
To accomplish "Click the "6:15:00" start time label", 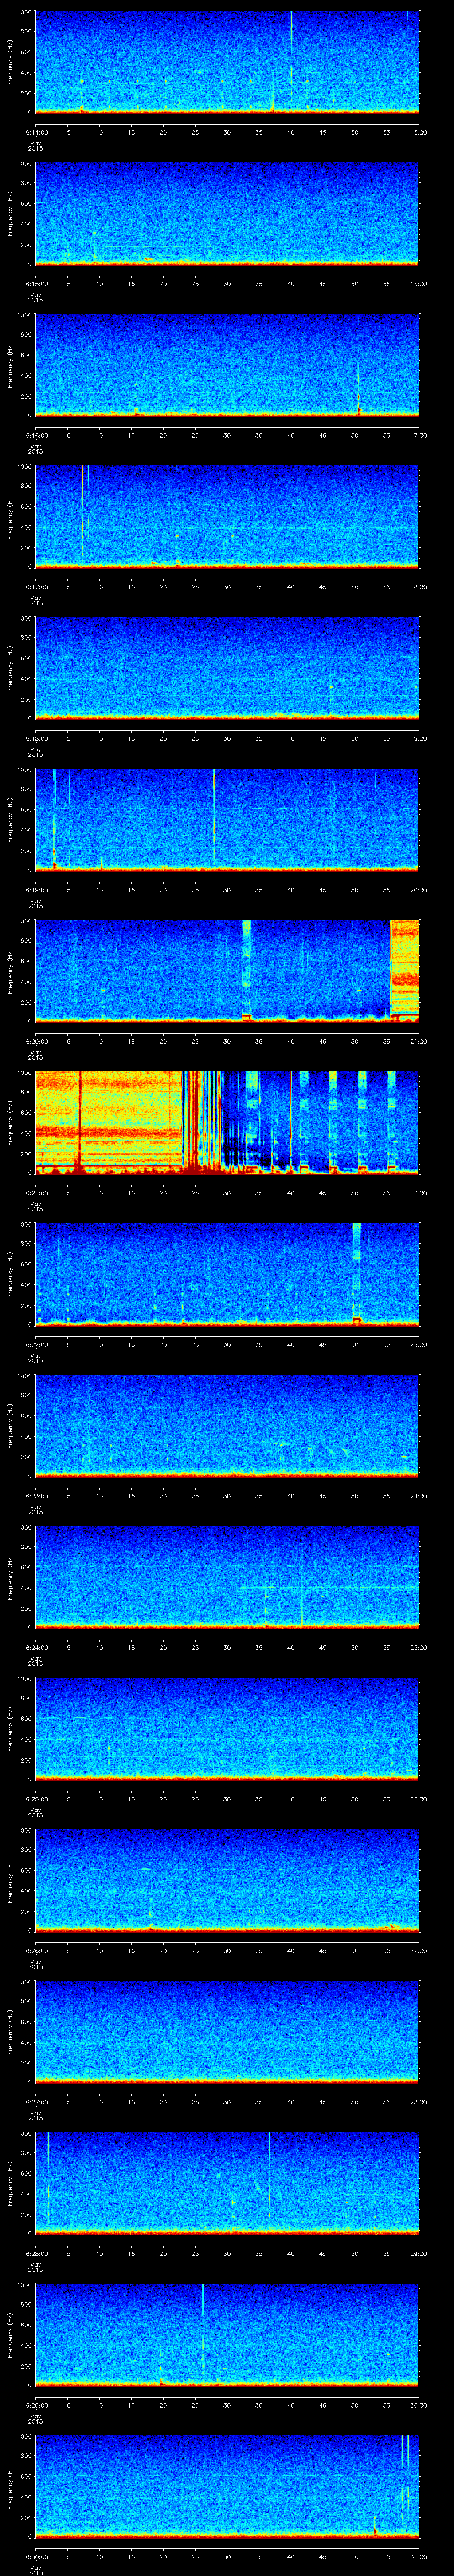I will (36, 284).
